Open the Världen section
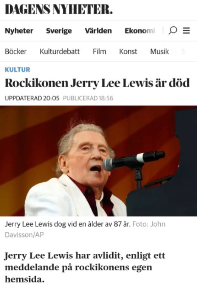Viewport: 197px width, 290px height. click(x=98, y=31)
